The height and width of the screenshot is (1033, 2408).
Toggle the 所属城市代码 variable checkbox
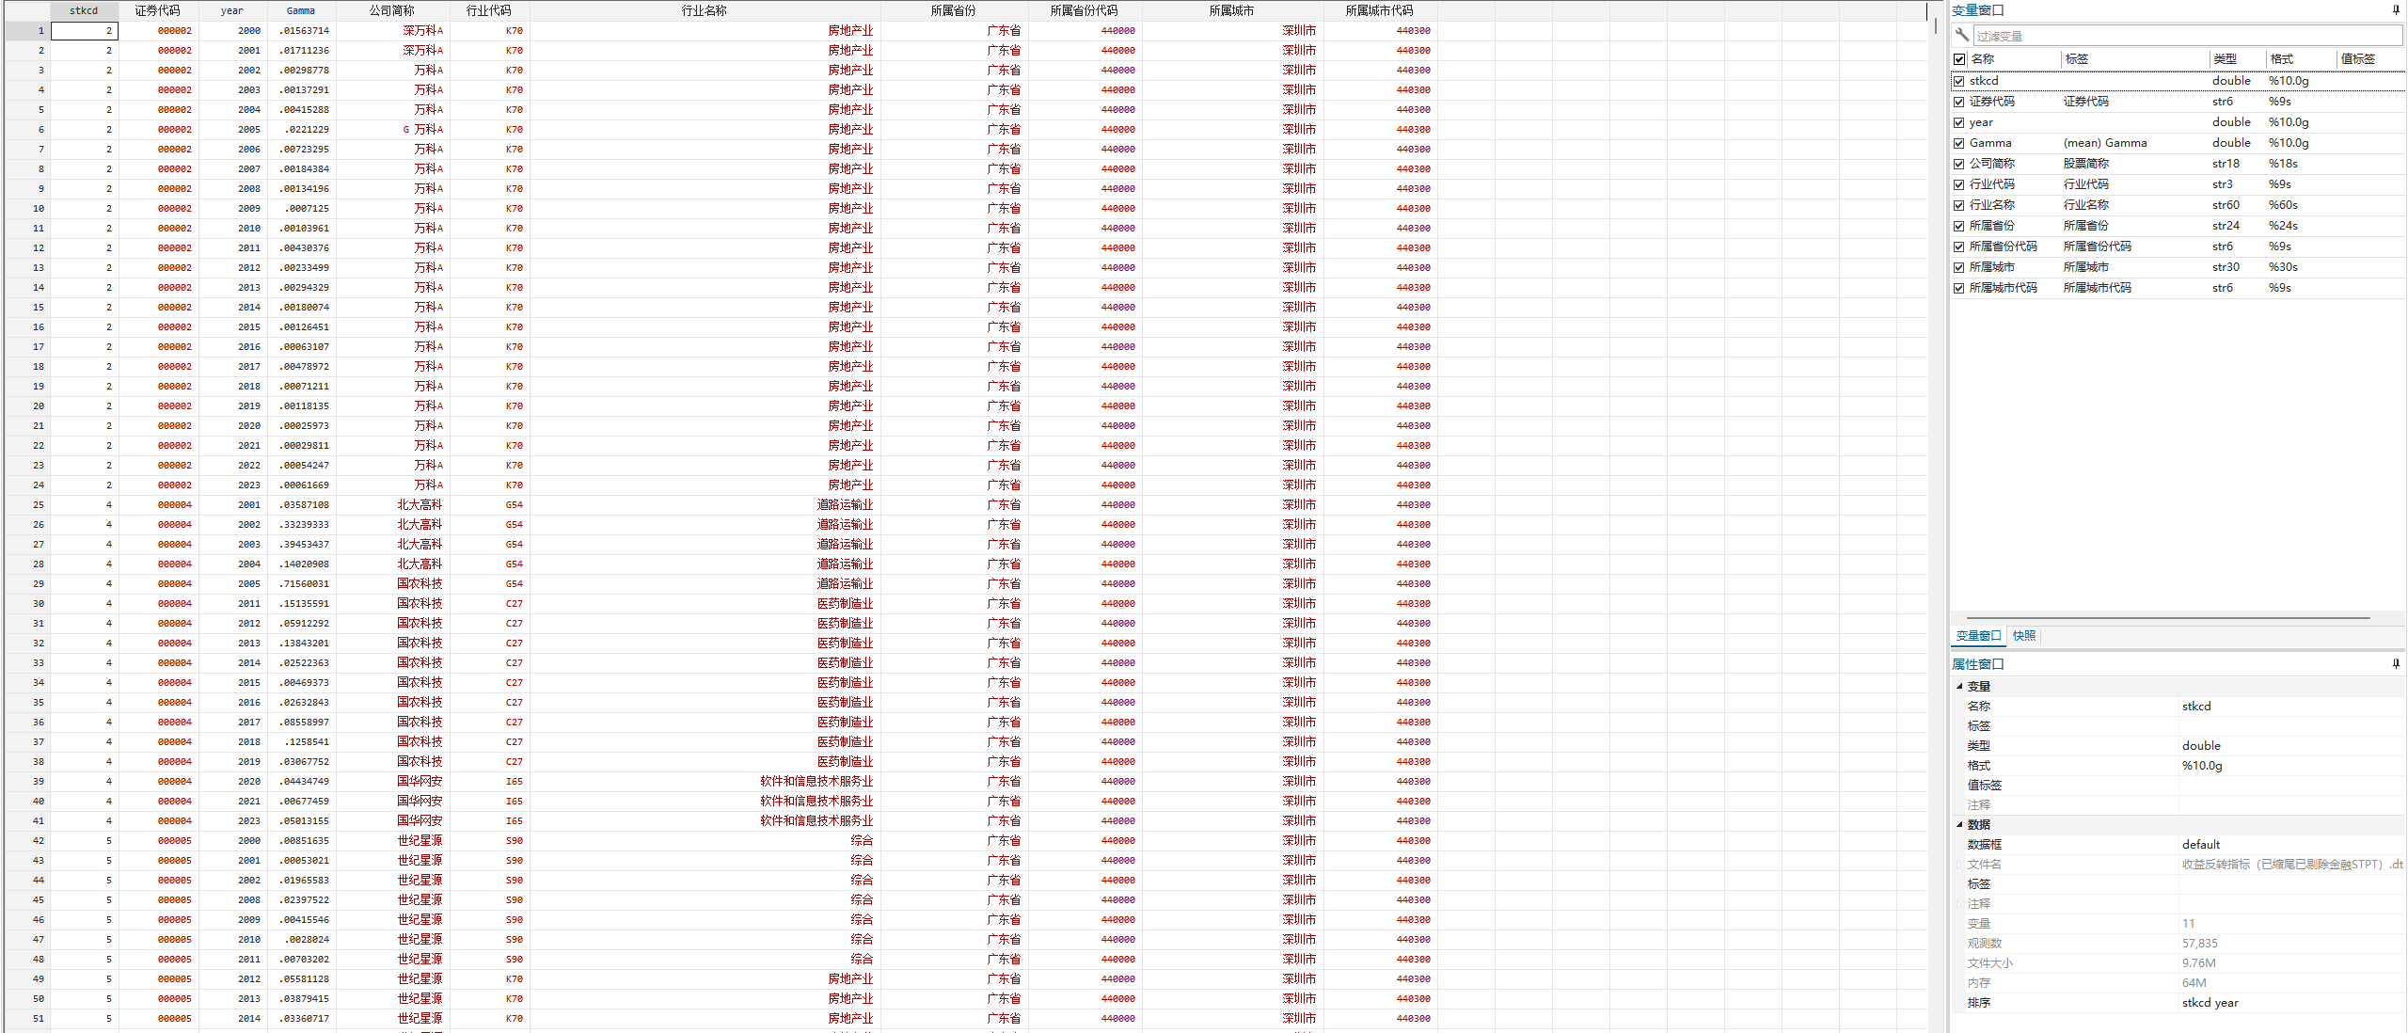[1959, 288]
